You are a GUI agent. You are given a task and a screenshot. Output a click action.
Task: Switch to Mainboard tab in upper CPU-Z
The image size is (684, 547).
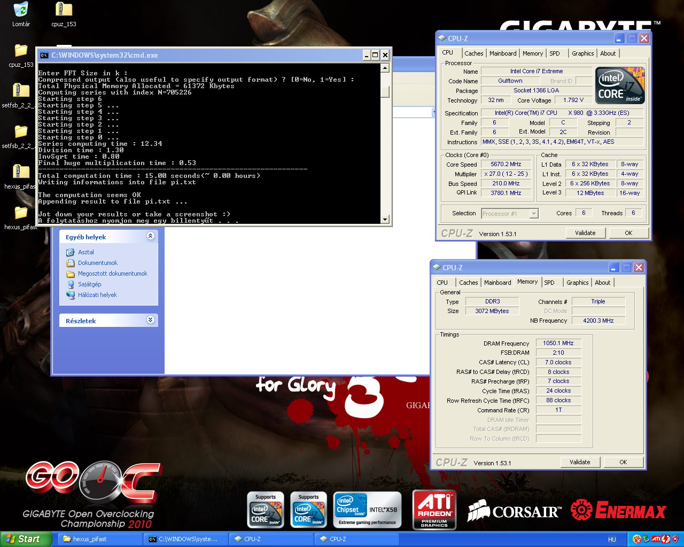[503, 53]
